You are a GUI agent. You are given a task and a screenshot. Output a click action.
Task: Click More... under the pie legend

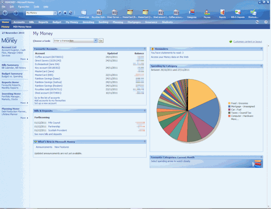point(235,119)
